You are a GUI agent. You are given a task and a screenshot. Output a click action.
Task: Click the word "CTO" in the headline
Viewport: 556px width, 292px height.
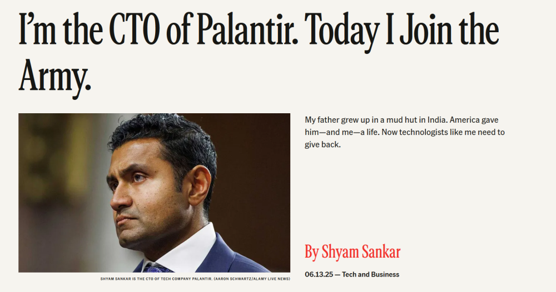coord(135,30)
